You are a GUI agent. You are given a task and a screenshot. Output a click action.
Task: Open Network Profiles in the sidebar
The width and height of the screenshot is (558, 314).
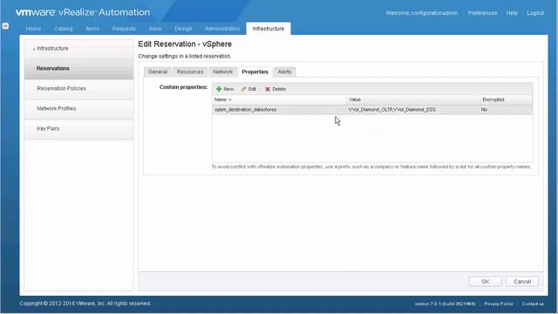point(79,108)
